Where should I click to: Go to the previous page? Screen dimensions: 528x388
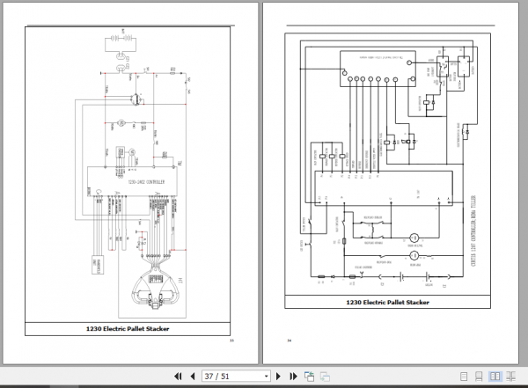193,377
